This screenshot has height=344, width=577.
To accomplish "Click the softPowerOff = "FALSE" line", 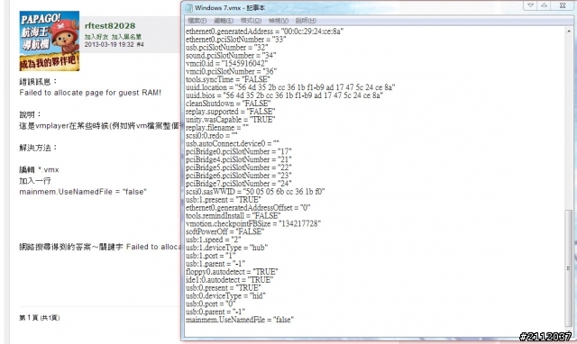I will coord(225,232).
